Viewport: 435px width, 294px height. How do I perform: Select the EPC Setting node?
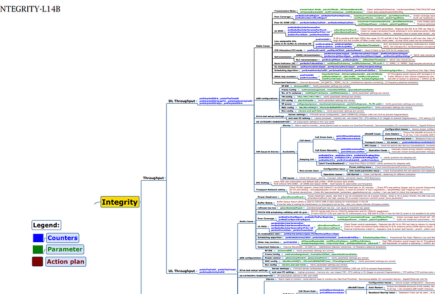[x=263, y=183]
